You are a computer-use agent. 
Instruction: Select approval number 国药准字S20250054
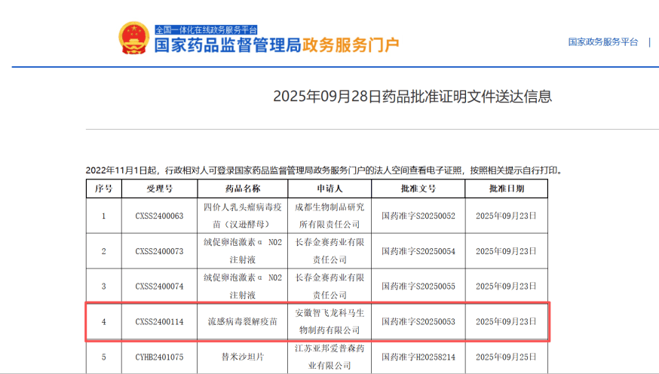tap(418, 251)
